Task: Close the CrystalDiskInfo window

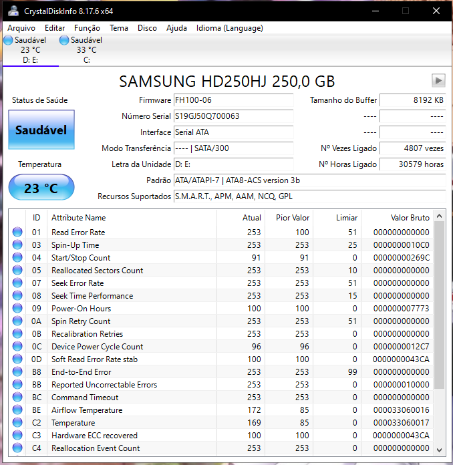Action: pos(436,11)
